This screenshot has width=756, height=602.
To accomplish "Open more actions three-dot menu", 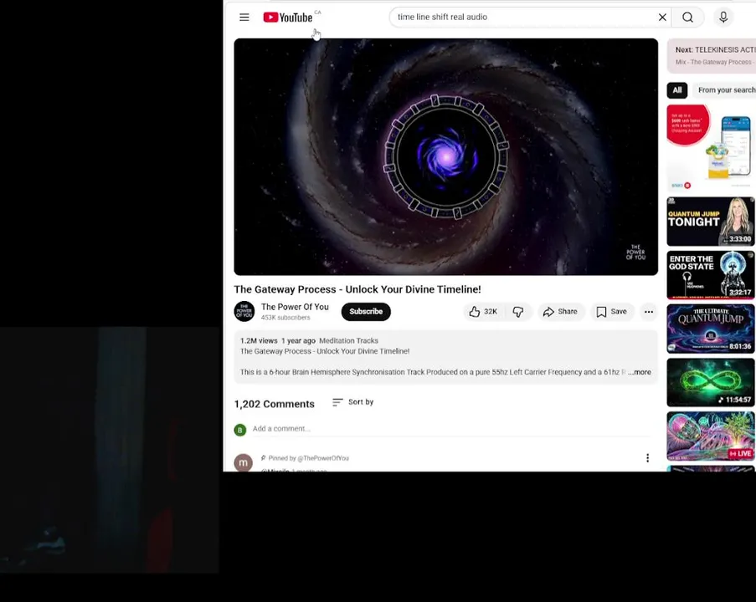I will click(649, 312).
